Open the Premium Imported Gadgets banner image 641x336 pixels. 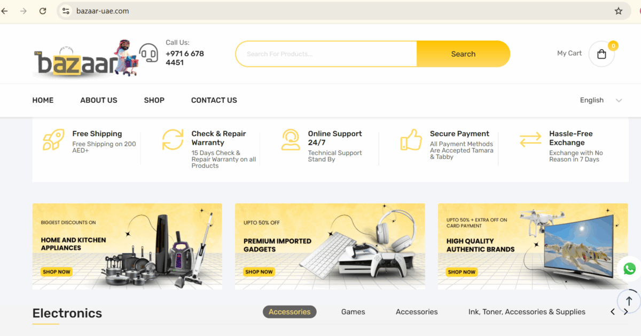click(330, 246)
